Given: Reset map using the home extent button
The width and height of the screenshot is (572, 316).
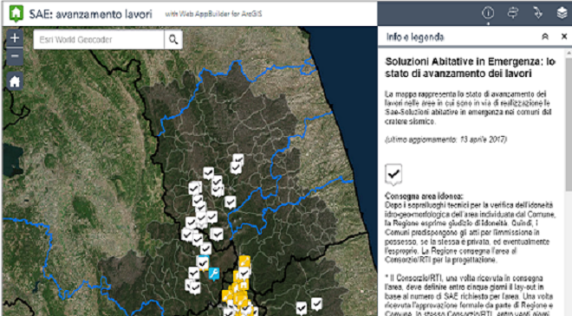Looking at the screenshot, I should point(15,81).
